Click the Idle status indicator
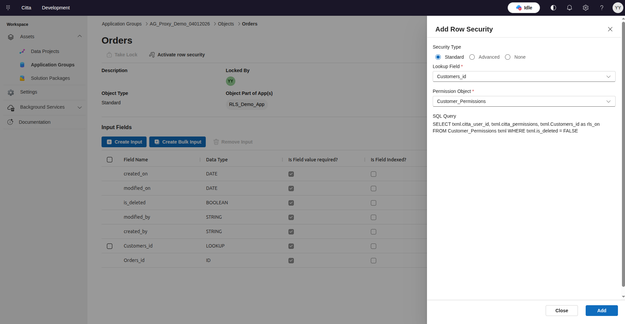The height and width of the screenshot is (324, 625). [523, 8]
